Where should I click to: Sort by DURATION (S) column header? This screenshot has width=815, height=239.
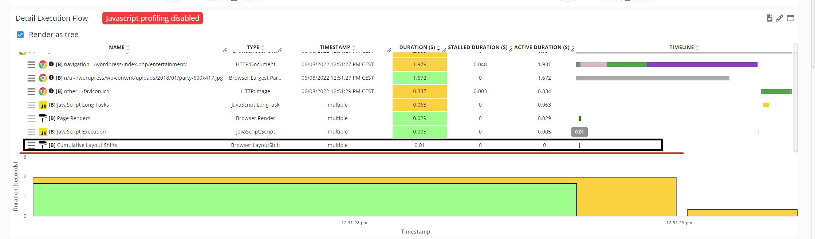pos(417,47)
